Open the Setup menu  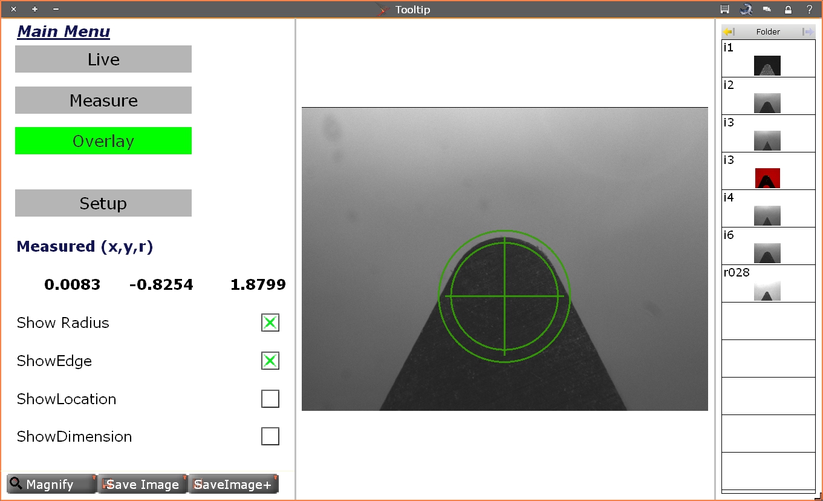[x=103, y=203]
